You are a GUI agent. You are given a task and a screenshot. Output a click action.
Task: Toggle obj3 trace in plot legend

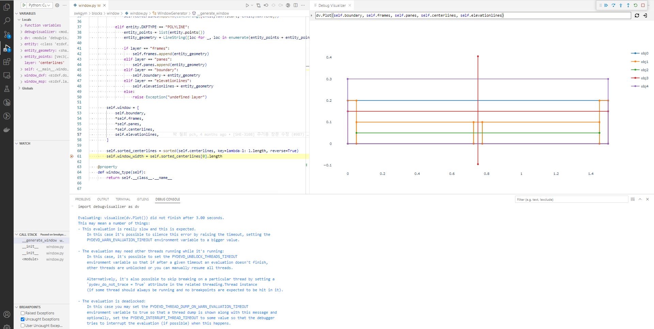pos(640,78)
